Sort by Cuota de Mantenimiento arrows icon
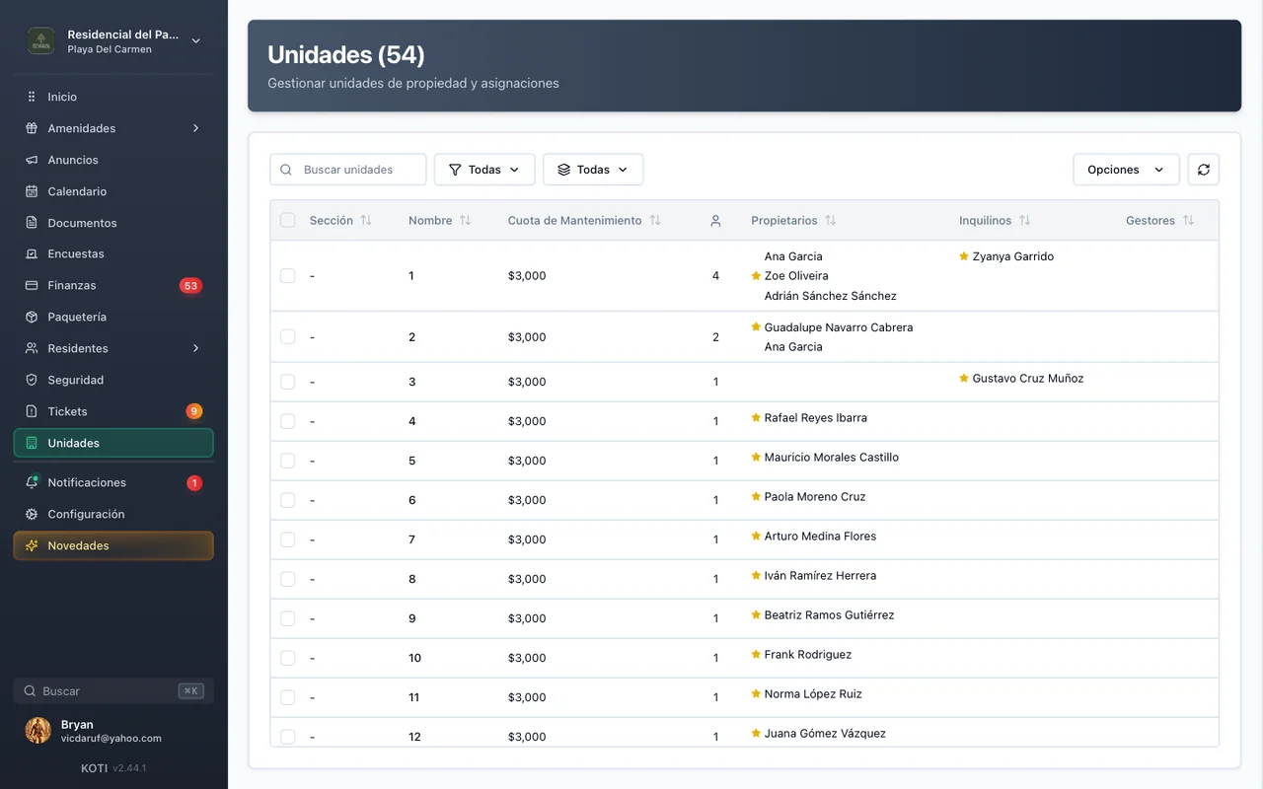1263x789 pixels. click(654, 221)
